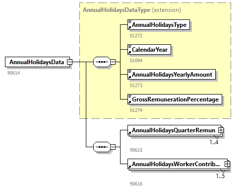The height and width of the screenshot is (190, 246).
Task: Collapse the AnnualHolidaysData root element
Action: point(69,62)
